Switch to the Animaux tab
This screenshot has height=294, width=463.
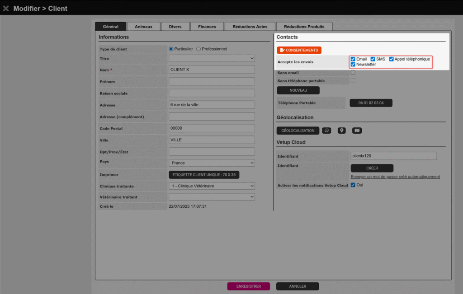[143, 27]
